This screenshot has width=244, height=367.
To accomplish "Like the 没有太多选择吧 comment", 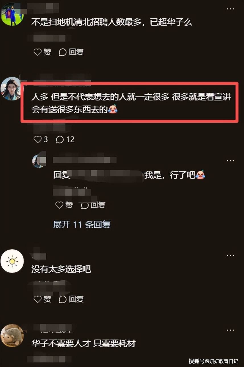I will click(42, 299).
